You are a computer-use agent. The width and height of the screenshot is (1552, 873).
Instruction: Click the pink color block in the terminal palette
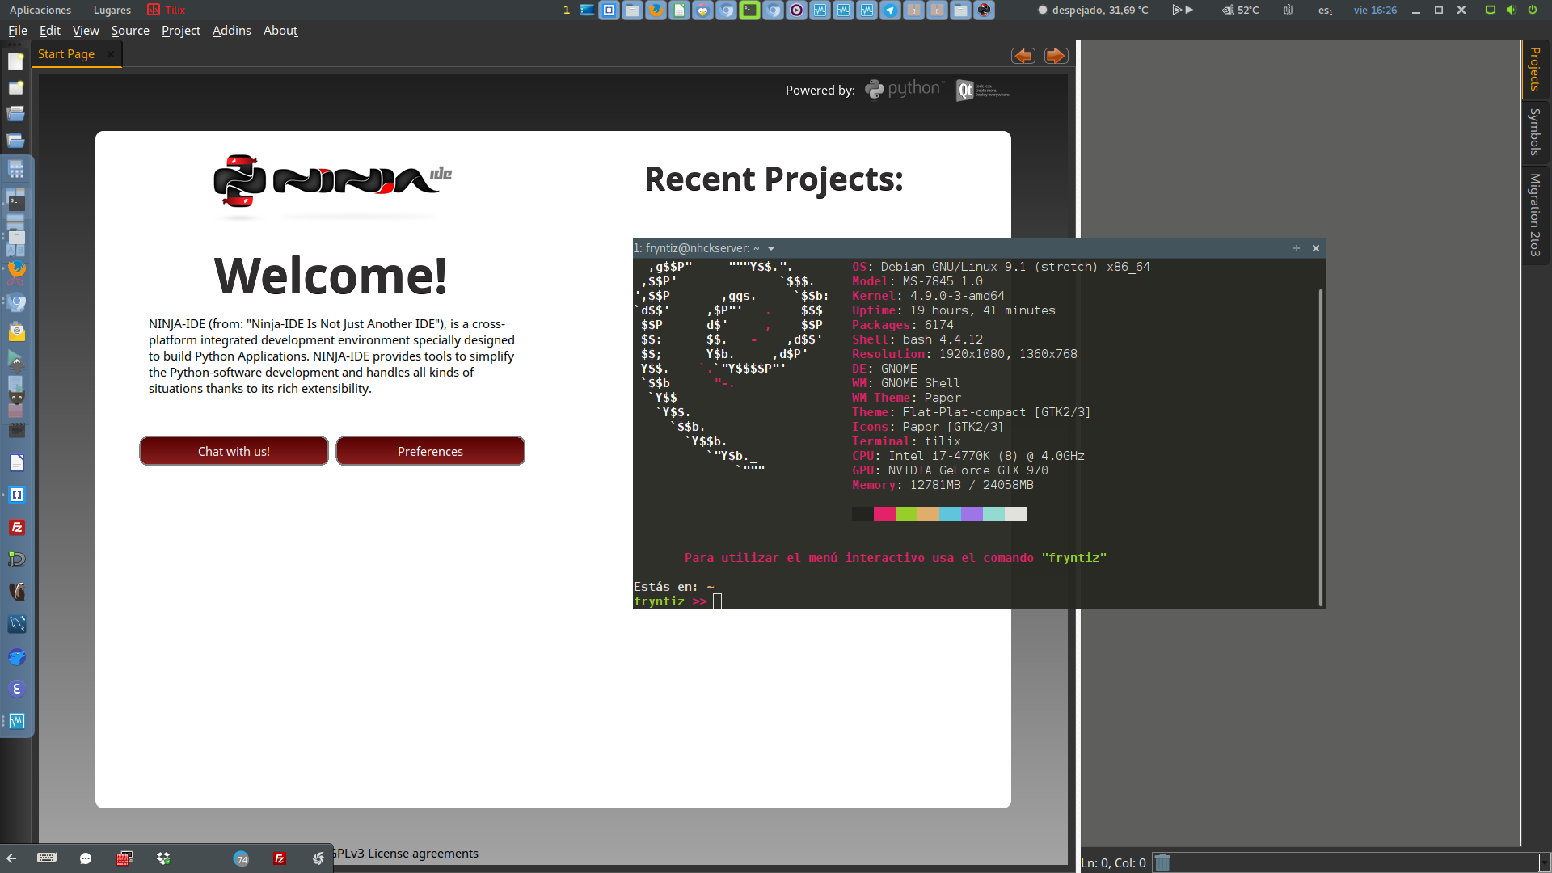(884, 514)
